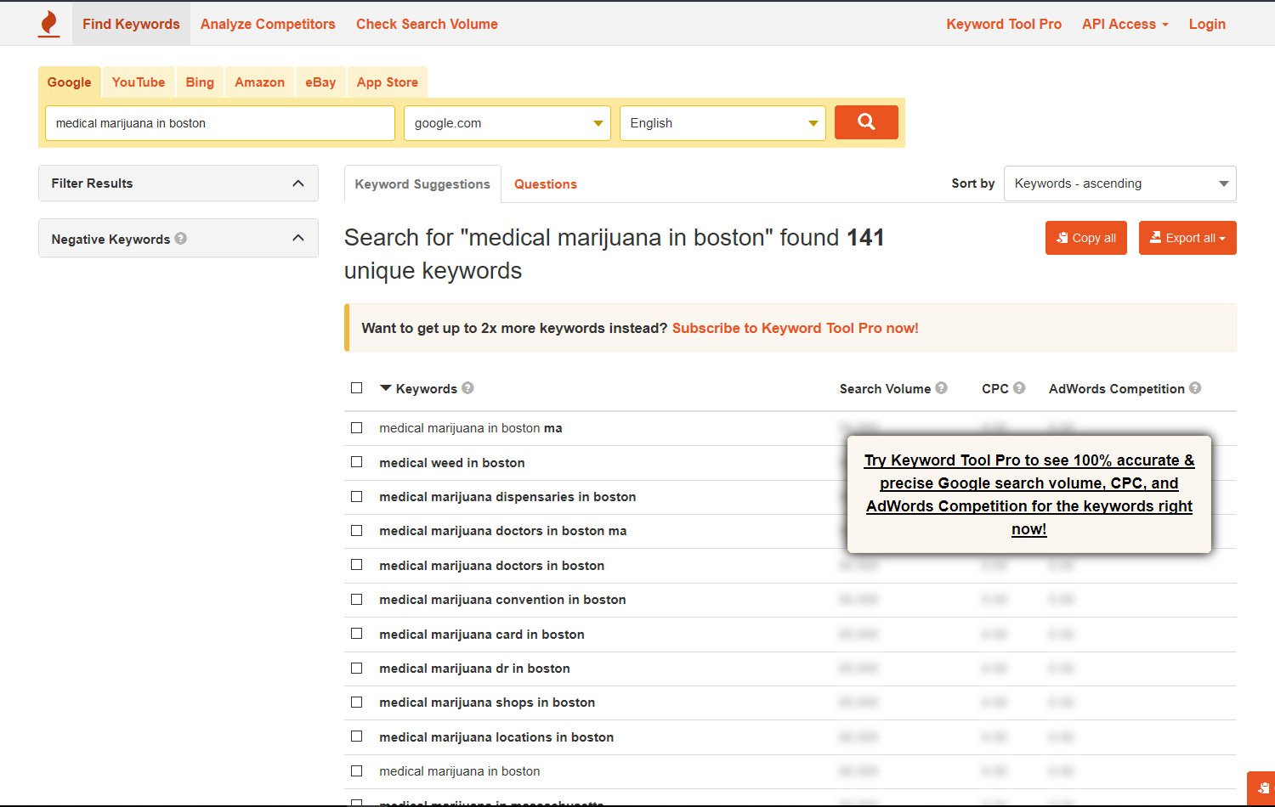This screenshot has height=807, width=1275.
Task: Click help icon beside Keywords column header
Action: pos(467,388)
